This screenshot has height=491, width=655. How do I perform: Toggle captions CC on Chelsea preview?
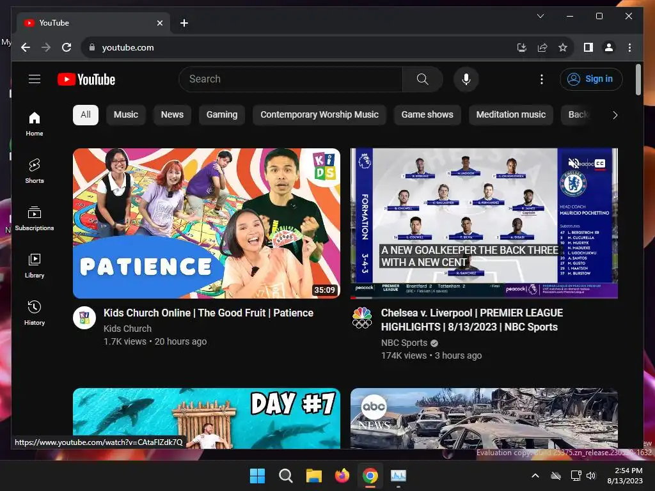tap(599, 163)
